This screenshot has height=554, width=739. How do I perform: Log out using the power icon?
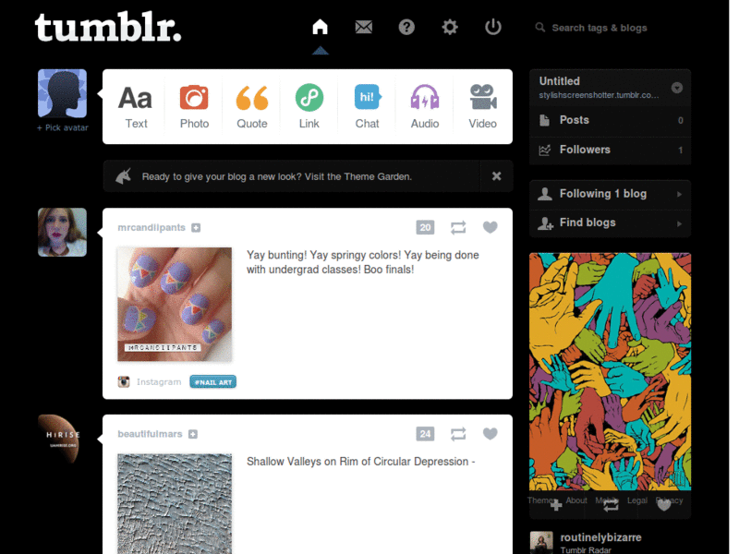[493, 27]
